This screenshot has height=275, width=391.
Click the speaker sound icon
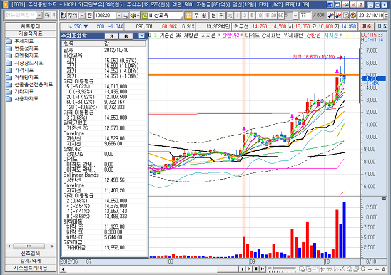(x=133, y=16)
